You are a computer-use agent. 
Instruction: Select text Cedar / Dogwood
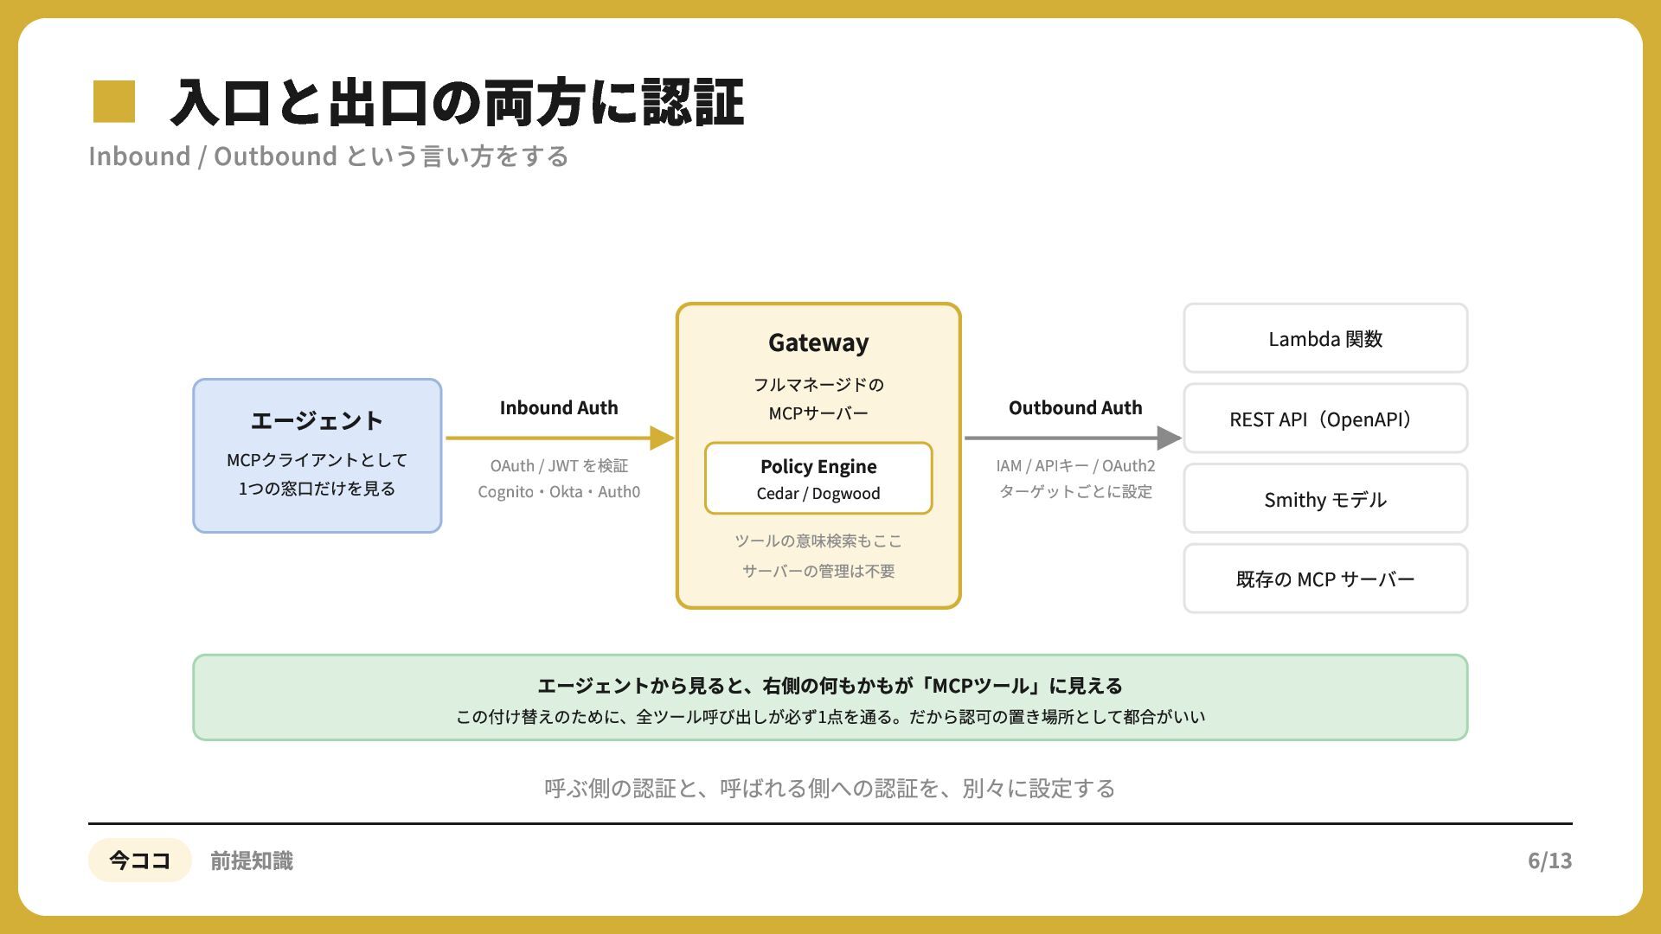(x=818, y=494)
